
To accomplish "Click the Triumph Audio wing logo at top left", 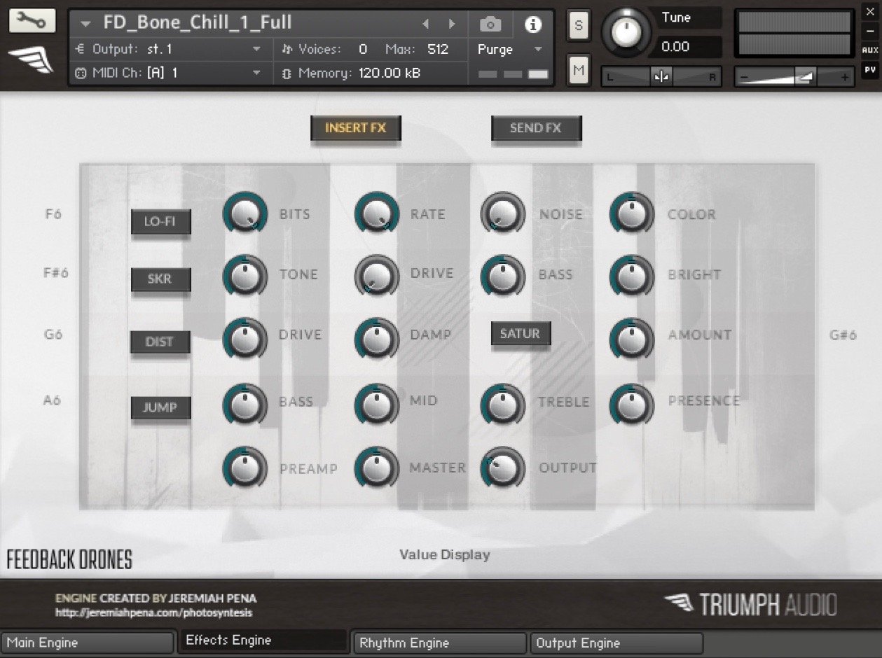I will pos(31,62).
